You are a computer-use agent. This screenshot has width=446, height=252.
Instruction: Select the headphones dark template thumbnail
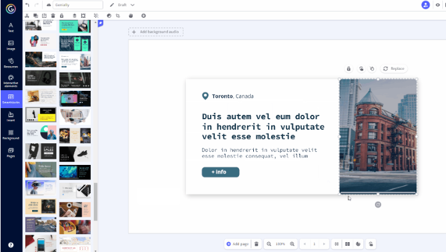(x=41, y=78)
